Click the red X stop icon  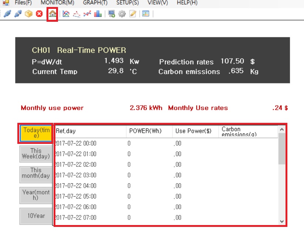tap(39, 14)
